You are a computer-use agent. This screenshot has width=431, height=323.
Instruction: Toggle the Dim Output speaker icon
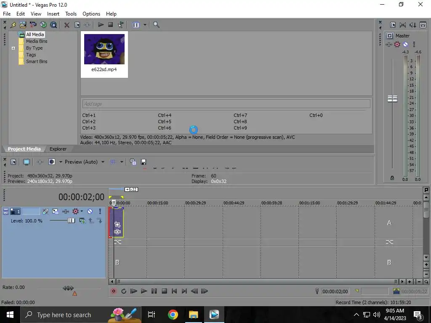[x=413, y=25]
